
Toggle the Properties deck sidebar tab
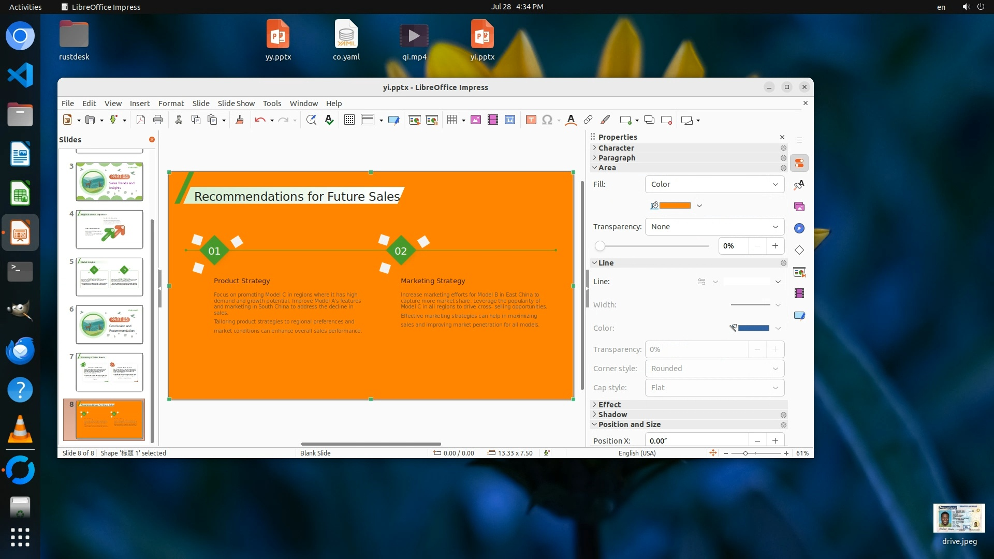click(x=799, y=163)
